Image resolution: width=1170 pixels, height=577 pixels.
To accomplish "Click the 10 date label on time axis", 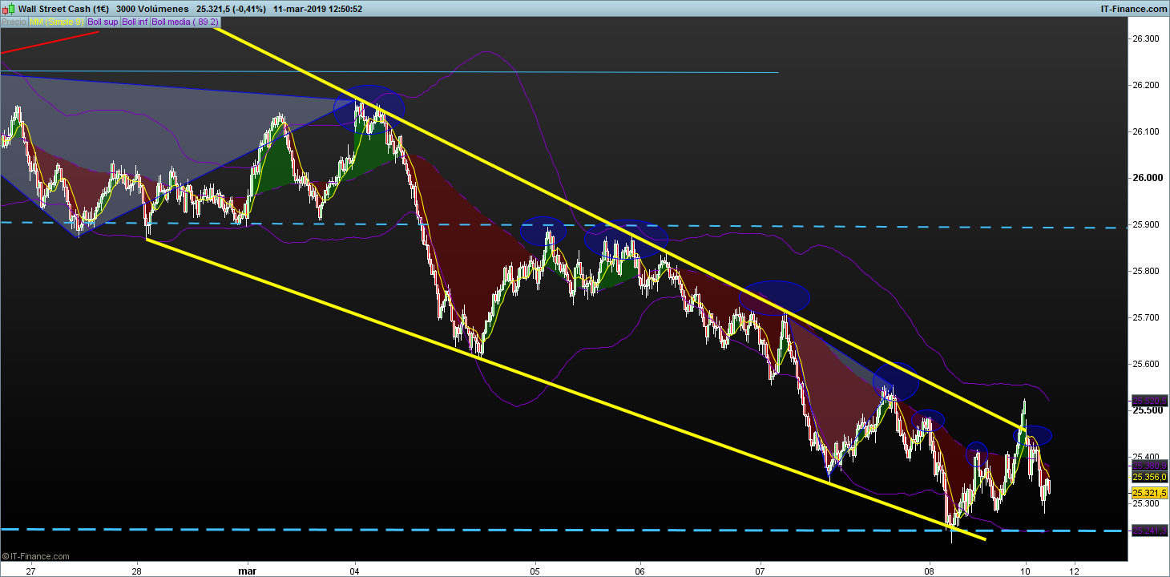I will click(1025, 571).
